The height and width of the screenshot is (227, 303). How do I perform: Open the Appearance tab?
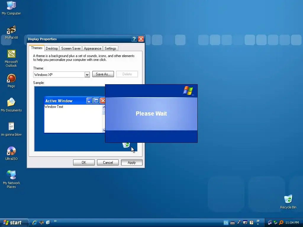(92, 48)
